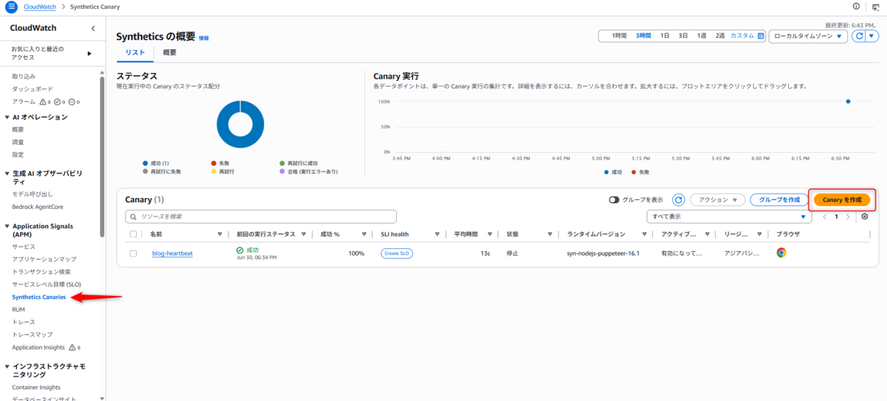Select the 1時間 time range
887x401 pixels.
pyautogui.click(x=619, y=35)
